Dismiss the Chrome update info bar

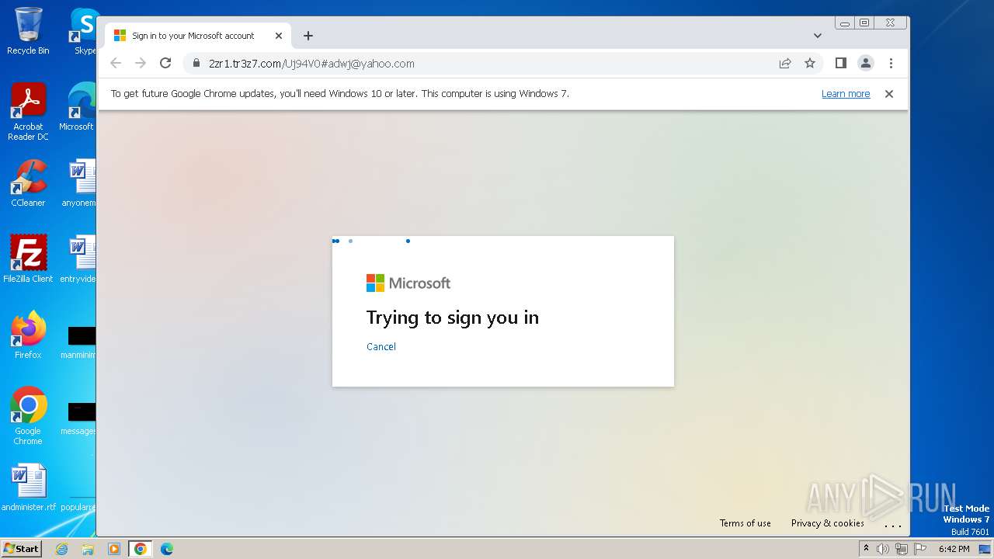(889, 94)
